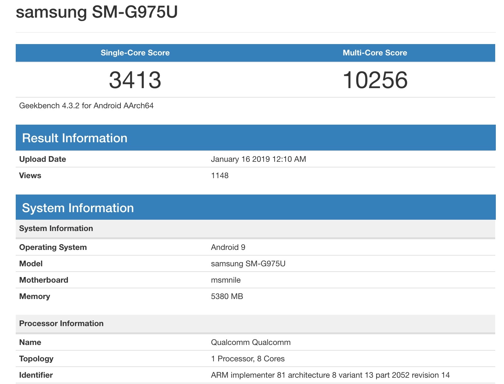Click the msmnile motherboard value
The image size is (504, 384).
click(x=226, y=280)
